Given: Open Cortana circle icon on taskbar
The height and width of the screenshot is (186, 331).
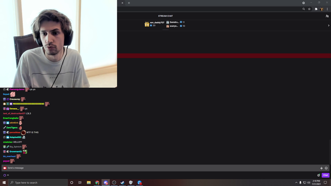Looking at the screenshot, I should click(71, 182).
